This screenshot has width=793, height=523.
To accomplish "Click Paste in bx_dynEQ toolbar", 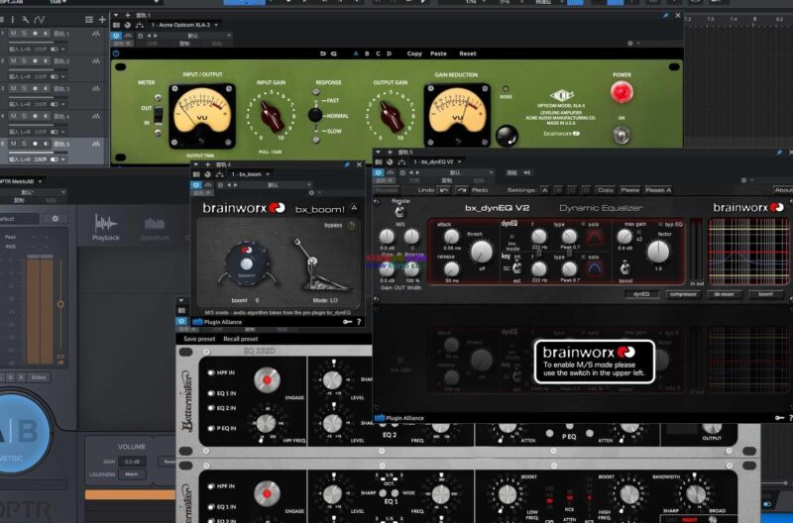I will pos(629,190).
